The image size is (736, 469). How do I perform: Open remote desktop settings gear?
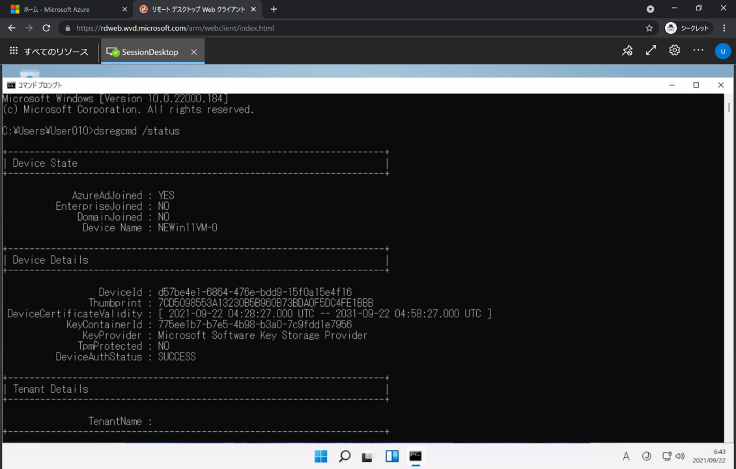tap(674, 51)
